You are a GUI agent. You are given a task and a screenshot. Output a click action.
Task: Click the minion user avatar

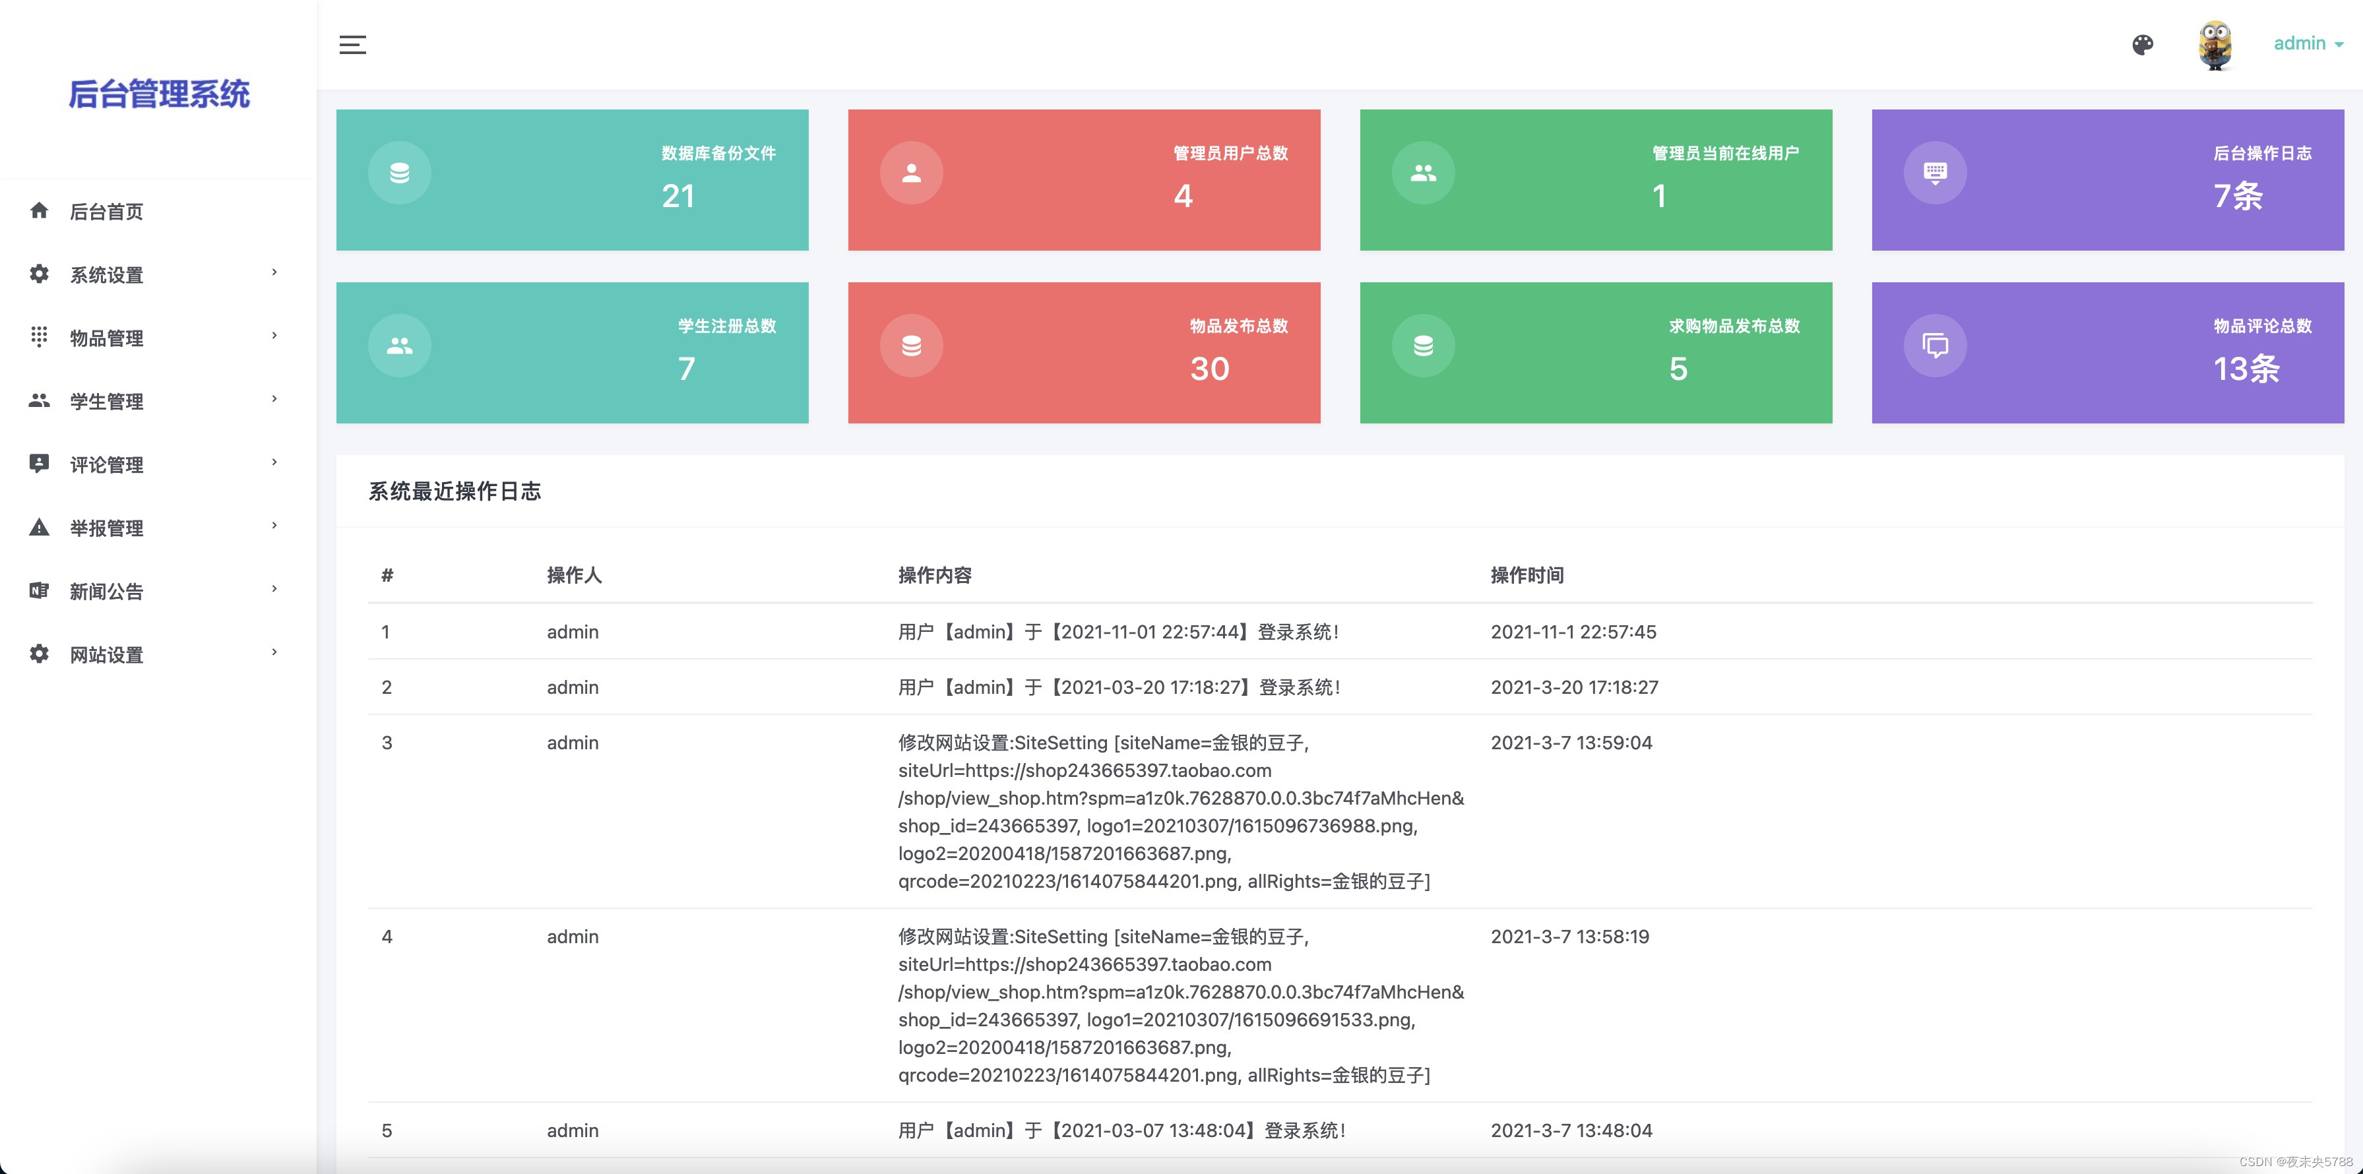pos(2215,44)
